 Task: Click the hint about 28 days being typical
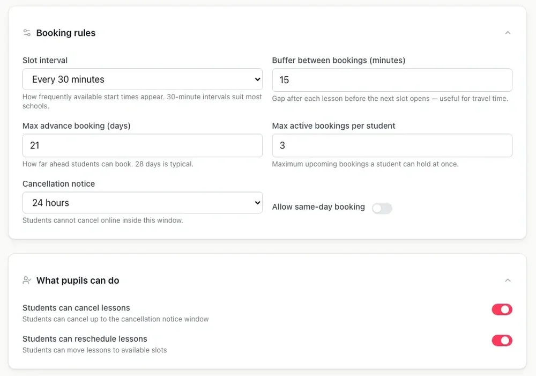pos(108,164)
